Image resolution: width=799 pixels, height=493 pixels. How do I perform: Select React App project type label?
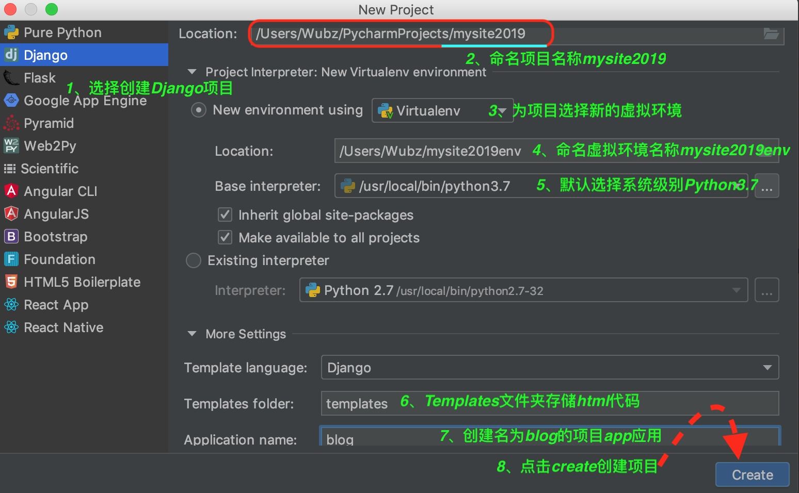56,305
